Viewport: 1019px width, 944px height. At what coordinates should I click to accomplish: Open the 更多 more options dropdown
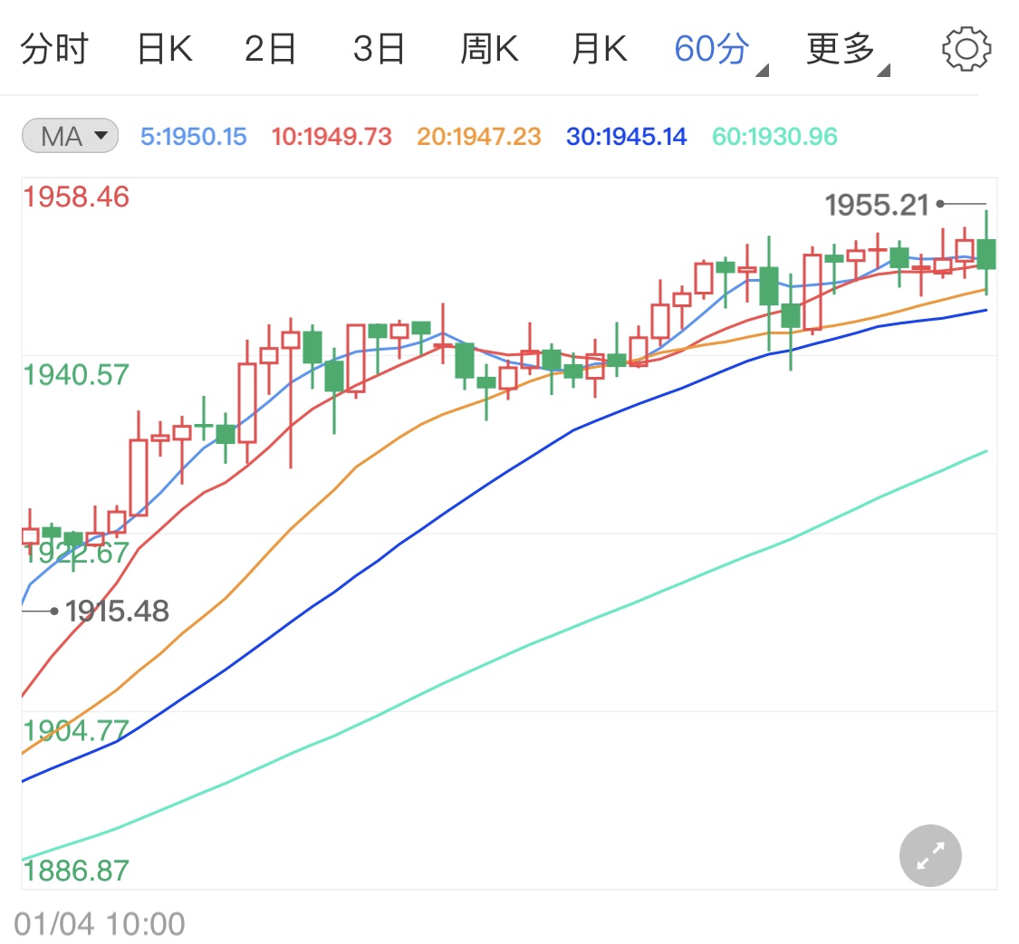pos(848,51)
